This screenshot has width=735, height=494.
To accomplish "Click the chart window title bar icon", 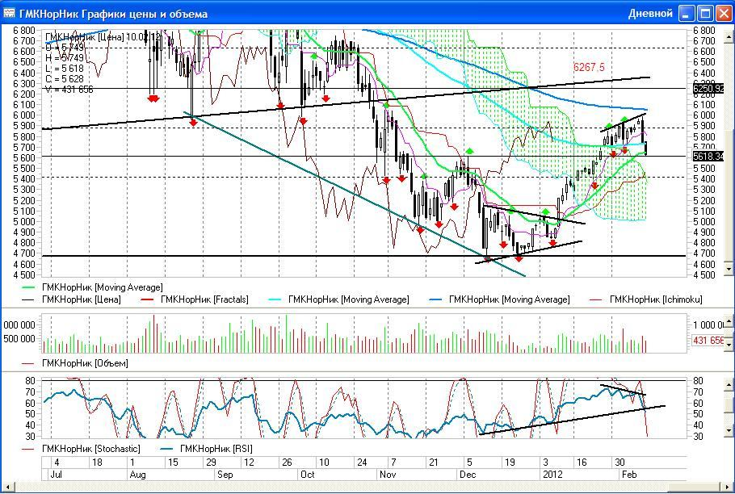I will 10,14.
